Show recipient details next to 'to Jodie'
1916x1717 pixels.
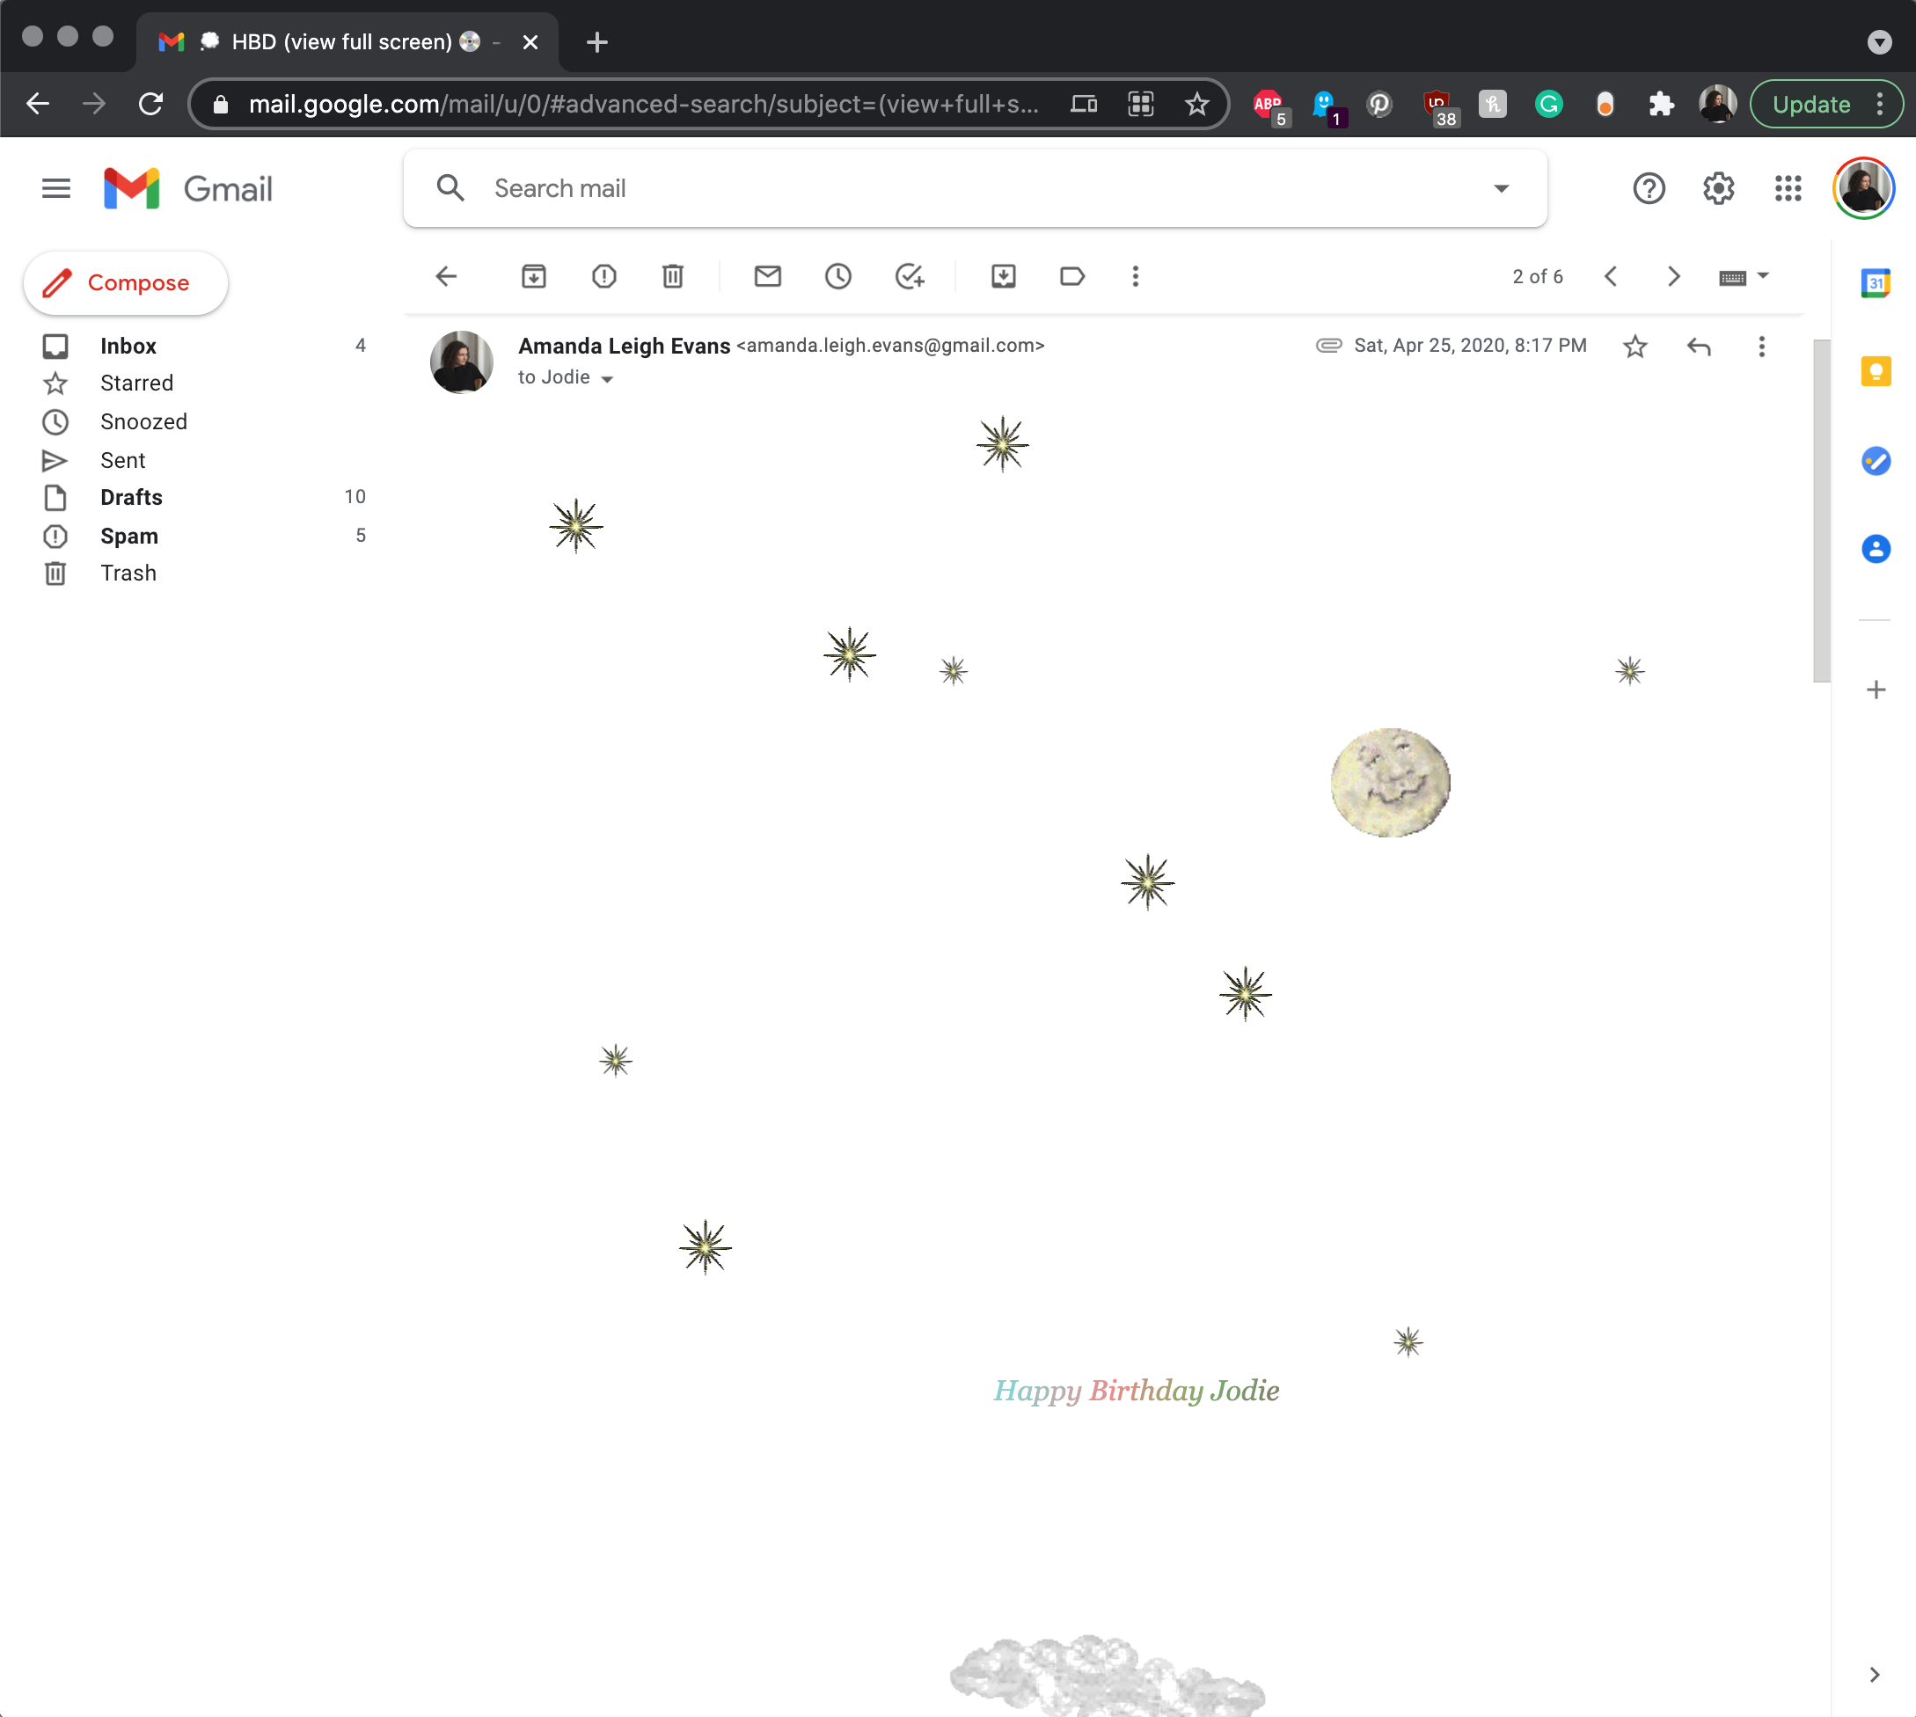point(608,378)
